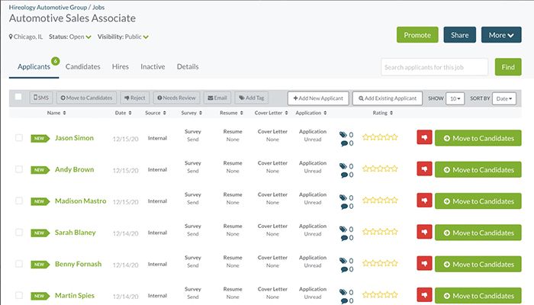Click the Email toolbar button
534x305 pixels.
tap(217, 98)
